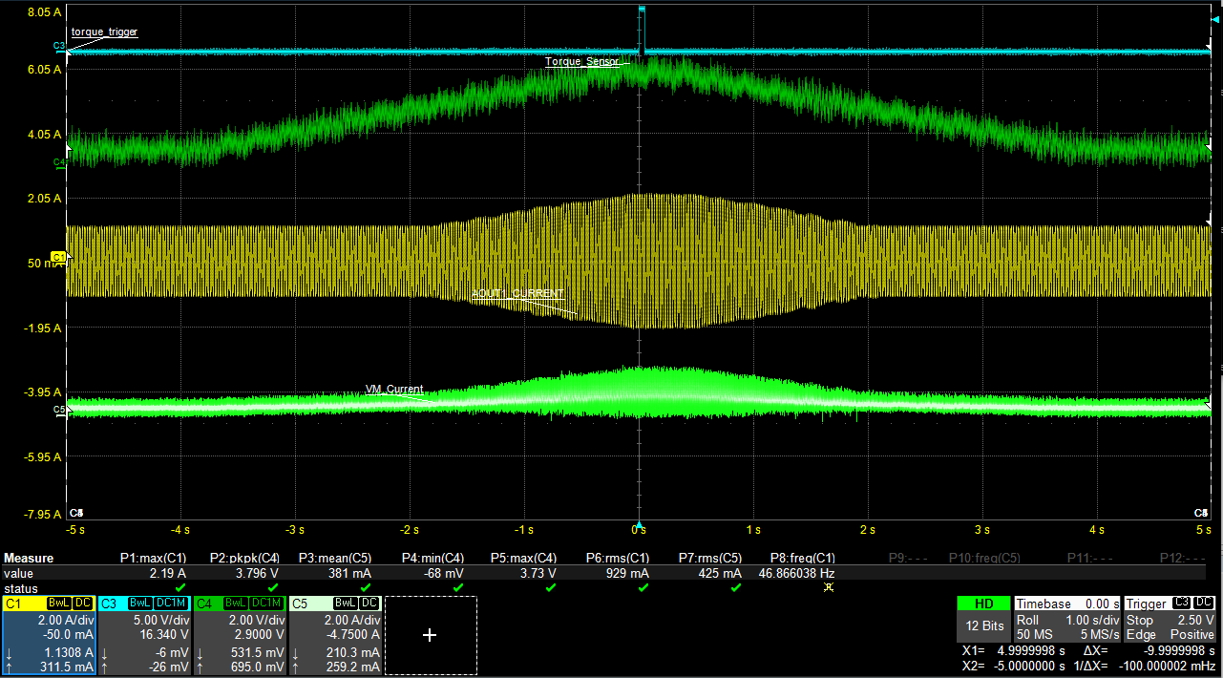
Task: Select the P2:pkpk(C4) measurement column
Action: 243,558
